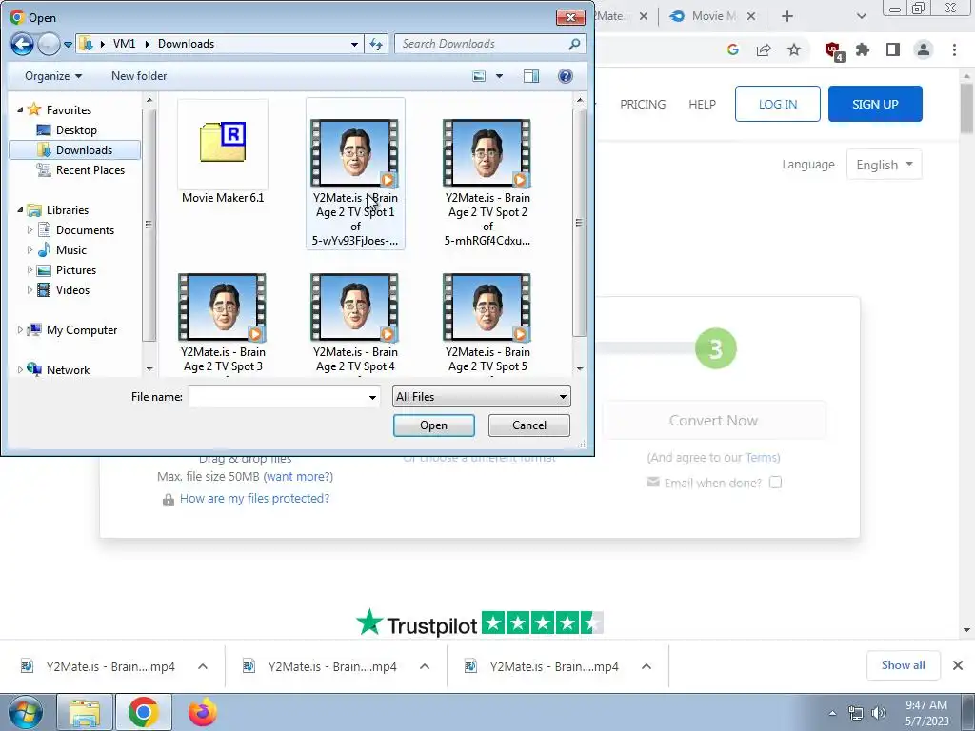
Task: Open recent locations dropdown beside Forward arrow
Action: coord(68,44)
